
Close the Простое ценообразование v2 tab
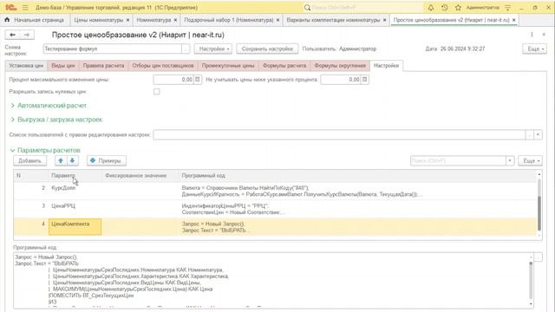[x=514, y=20]
